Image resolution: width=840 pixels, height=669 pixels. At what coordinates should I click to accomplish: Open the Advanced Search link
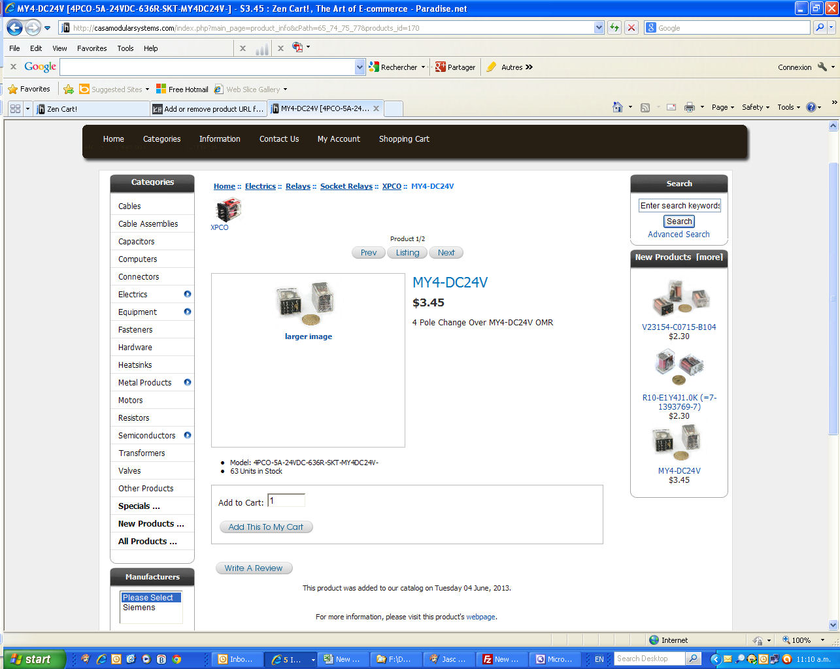click(679, 235)
